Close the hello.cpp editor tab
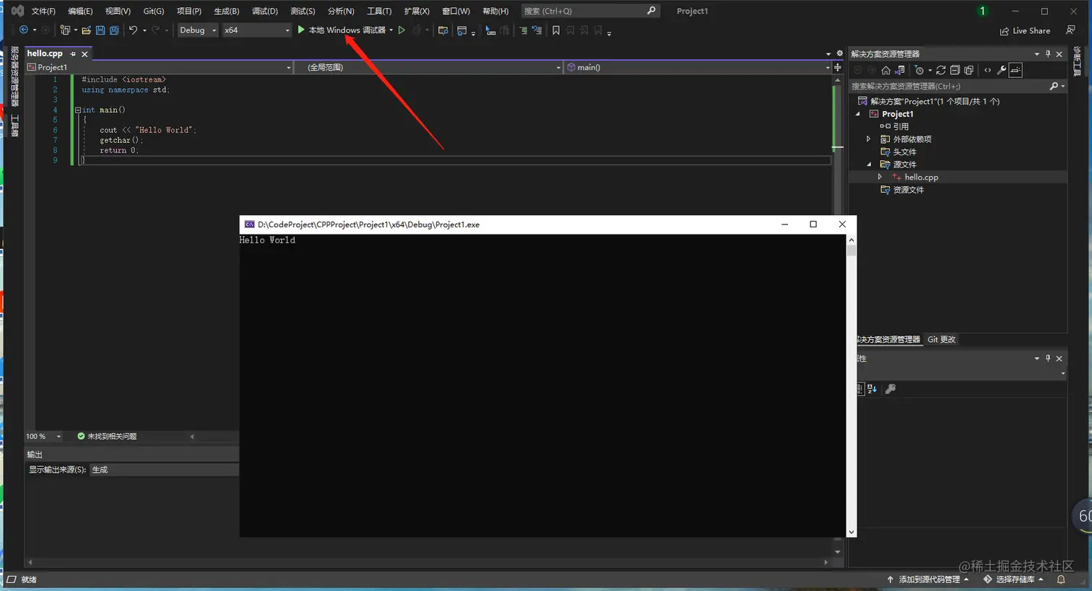The height and width of the screenshot is (591, 1092). [x=84, y=54]
